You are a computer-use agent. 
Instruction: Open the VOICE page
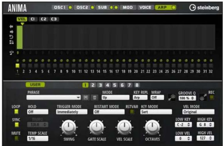pos(145,7)
